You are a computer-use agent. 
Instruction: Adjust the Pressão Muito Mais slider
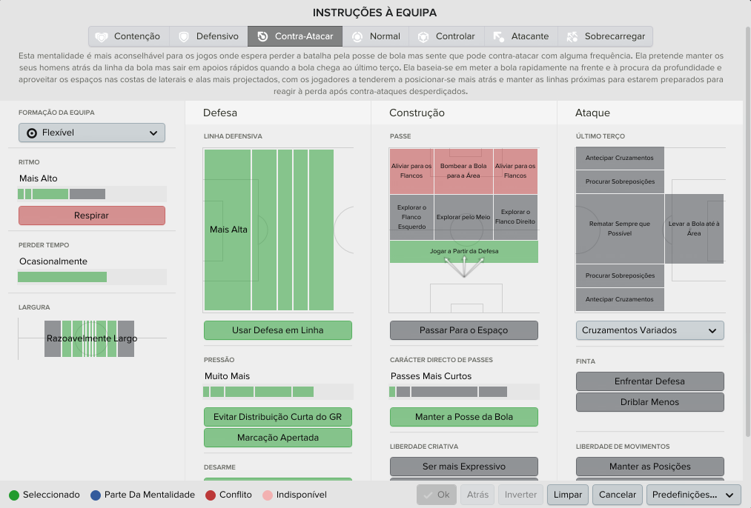click(278, 392)
